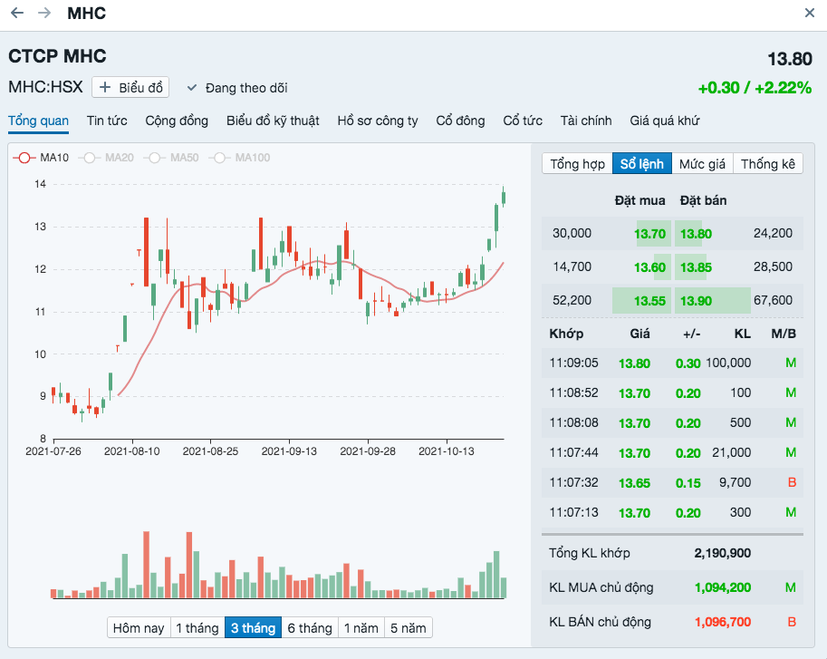
Task: Click the Đặt bán column header
Action: tap(703, 200)
